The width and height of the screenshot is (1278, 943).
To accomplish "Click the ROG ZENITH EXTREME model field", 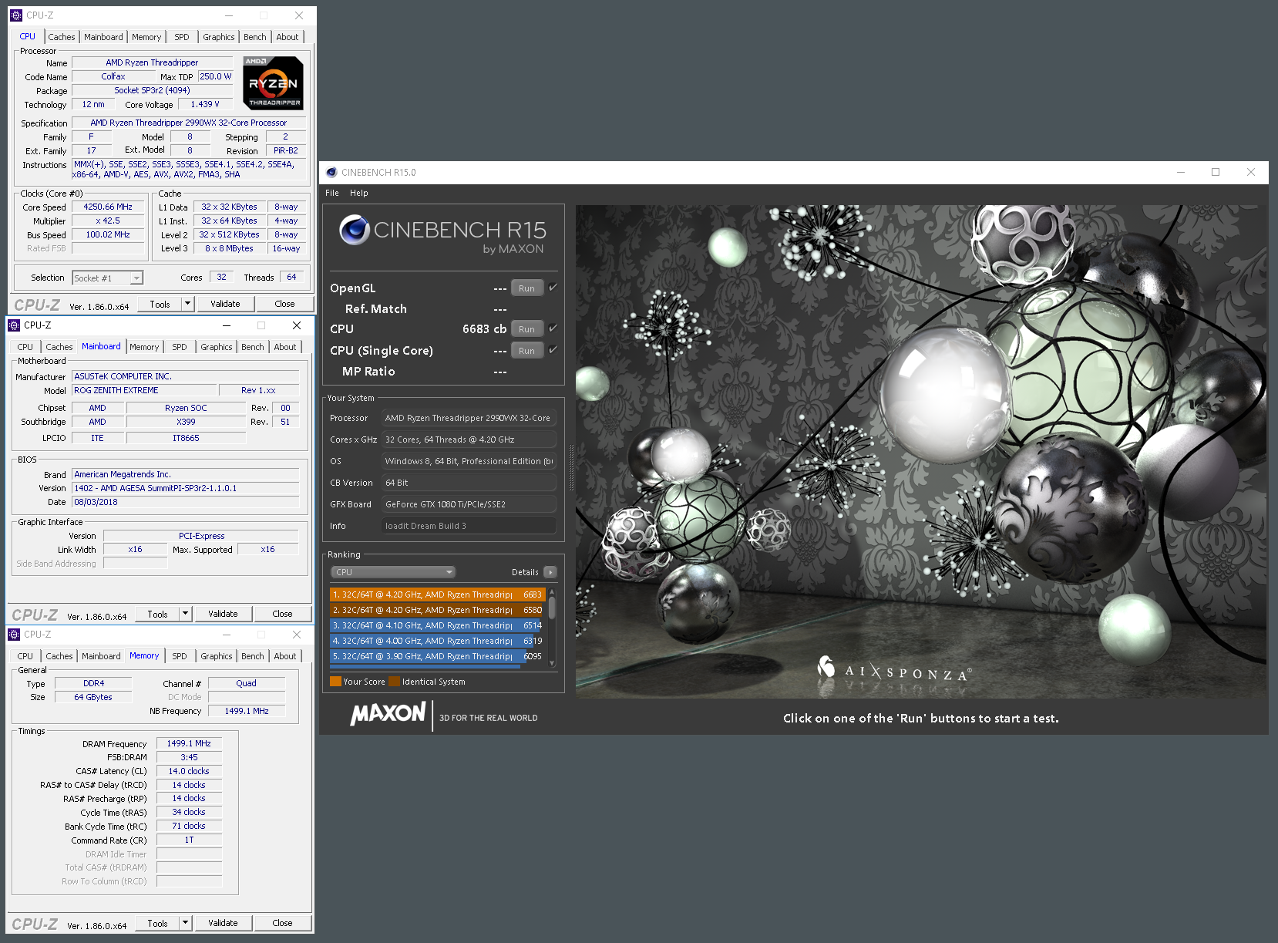I will click(x=143, y=390).
